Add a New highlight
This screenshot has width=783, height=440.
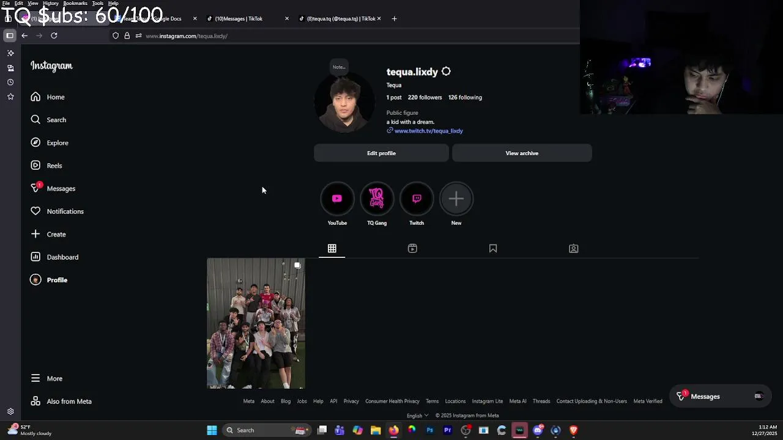(x=456, y=199)
